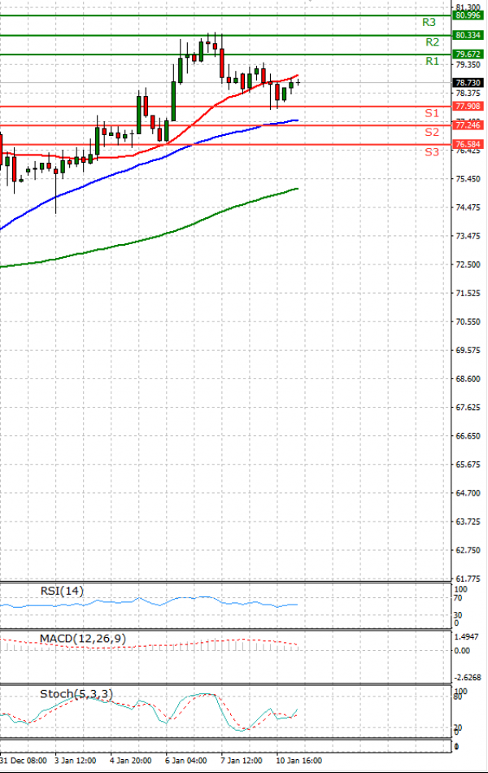
Task: Click the MACD(12,26,9) indicator label
Action: tap(83, 639)
